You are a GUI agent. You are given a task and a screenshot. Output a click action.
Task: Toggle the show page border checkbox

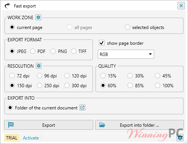click(102, 43)
